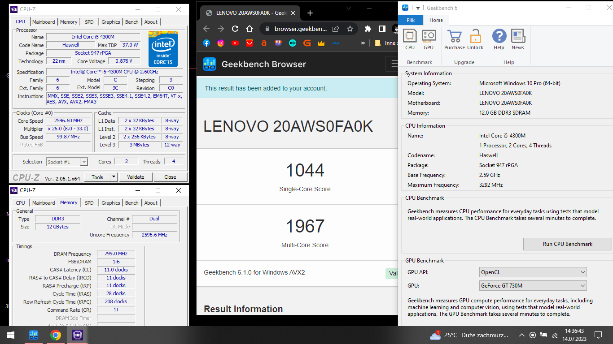Switch to Bench tab in lower CPU-Z window
Image resolution: width=613 pixels, height=344 pixels.
click(x=132, y=203)
